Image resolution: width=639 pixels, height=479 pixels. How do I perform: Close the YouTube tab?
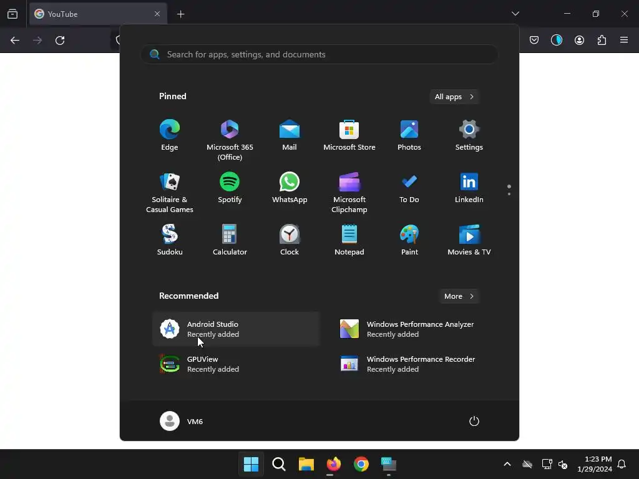157,14
